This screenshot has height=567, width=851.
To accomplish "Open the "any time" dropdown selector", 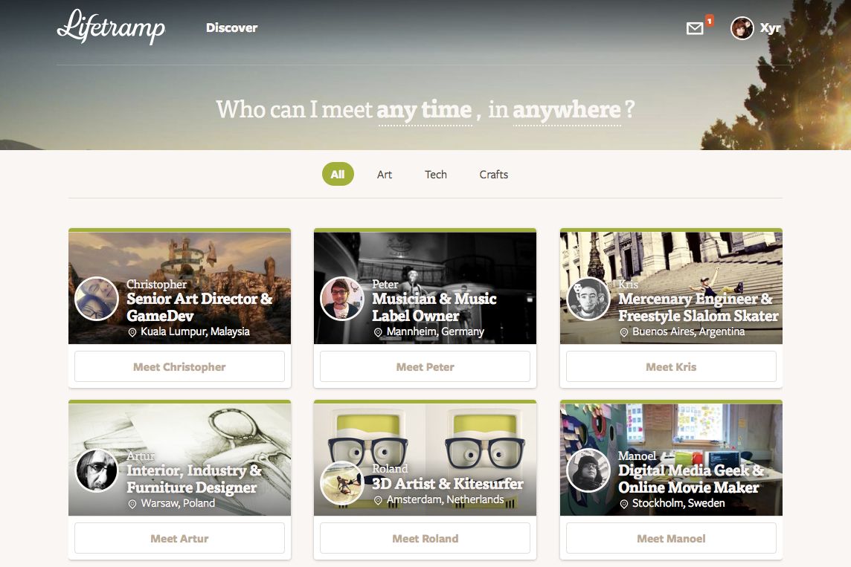I will [425, 111].
